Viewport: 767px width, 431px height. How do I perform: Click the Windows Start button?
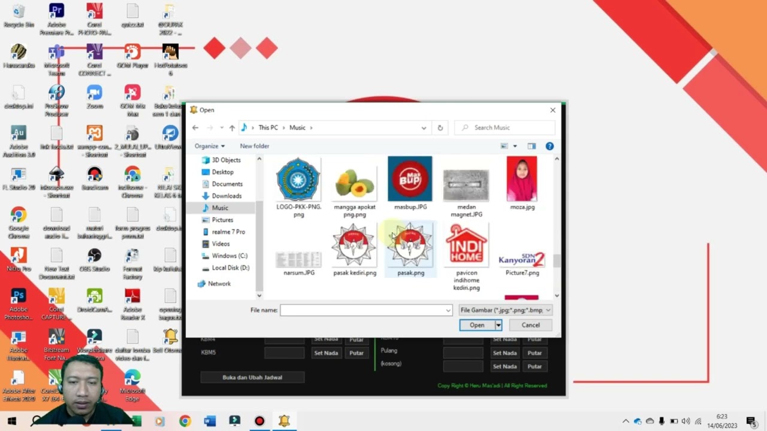click(11, 421)
